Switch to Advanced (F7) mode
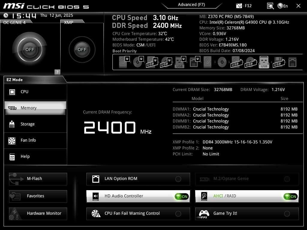Image resolution: width=307 pixels, height=230 pixels. coord(191,5)
